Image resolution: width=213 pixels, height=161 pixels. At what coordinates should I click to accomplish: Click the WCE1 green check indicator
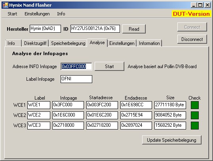click(195, 105)
